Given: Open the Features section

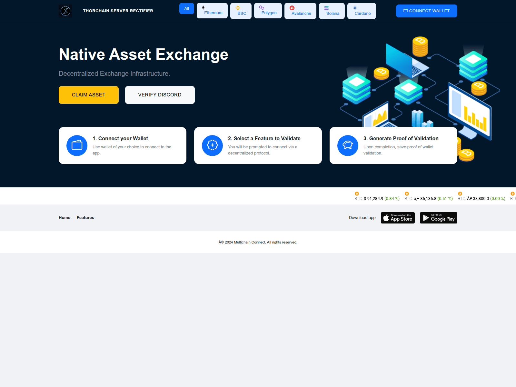Looking at the screenshot, I should point(85,217).
